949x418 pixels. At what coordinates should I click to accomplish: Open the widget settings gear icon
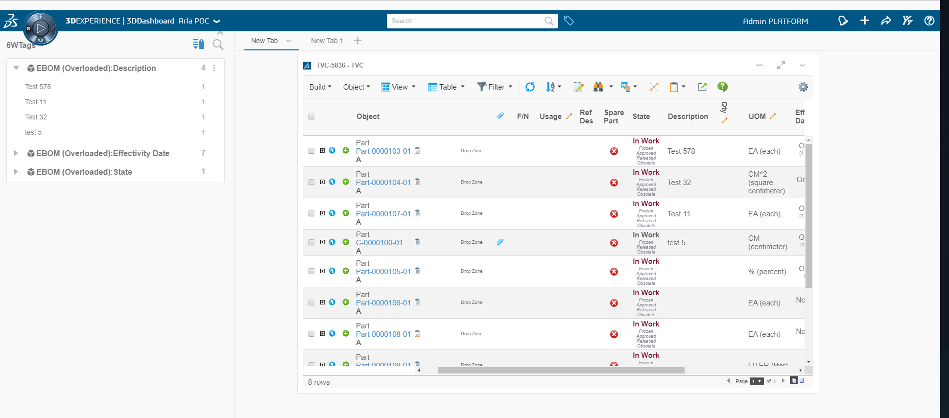click(x=803, y=87)
